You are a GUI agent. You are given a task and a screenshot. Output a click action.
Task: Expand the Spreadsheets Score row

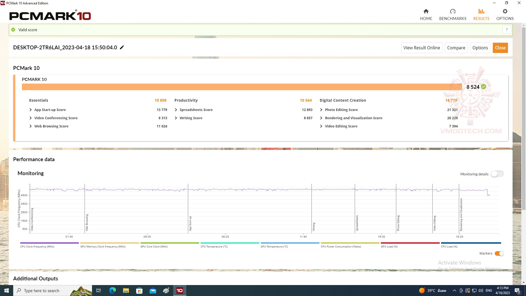pos(176,110)
